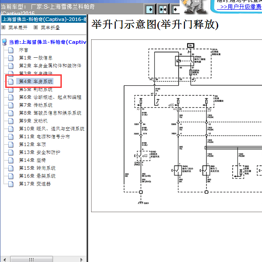Screen dimensions: 262x262
Task: Click the page icon beside 第8章 驾驶员信息和娱乐系统
Action: (11, 113)
